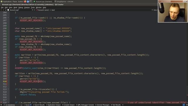The height and width of the screenshot is (106, 188).
Task: Switch to Account.cpp Qt Creator taskbar entry
Action: pos(43,1)
